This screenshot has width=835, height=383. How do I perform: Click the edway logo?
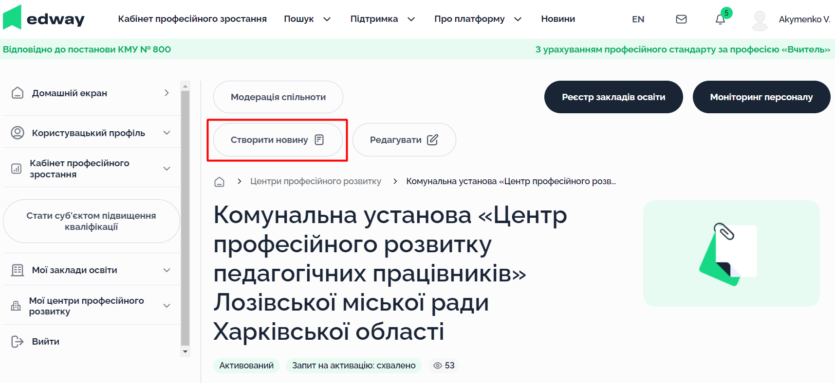44,18
